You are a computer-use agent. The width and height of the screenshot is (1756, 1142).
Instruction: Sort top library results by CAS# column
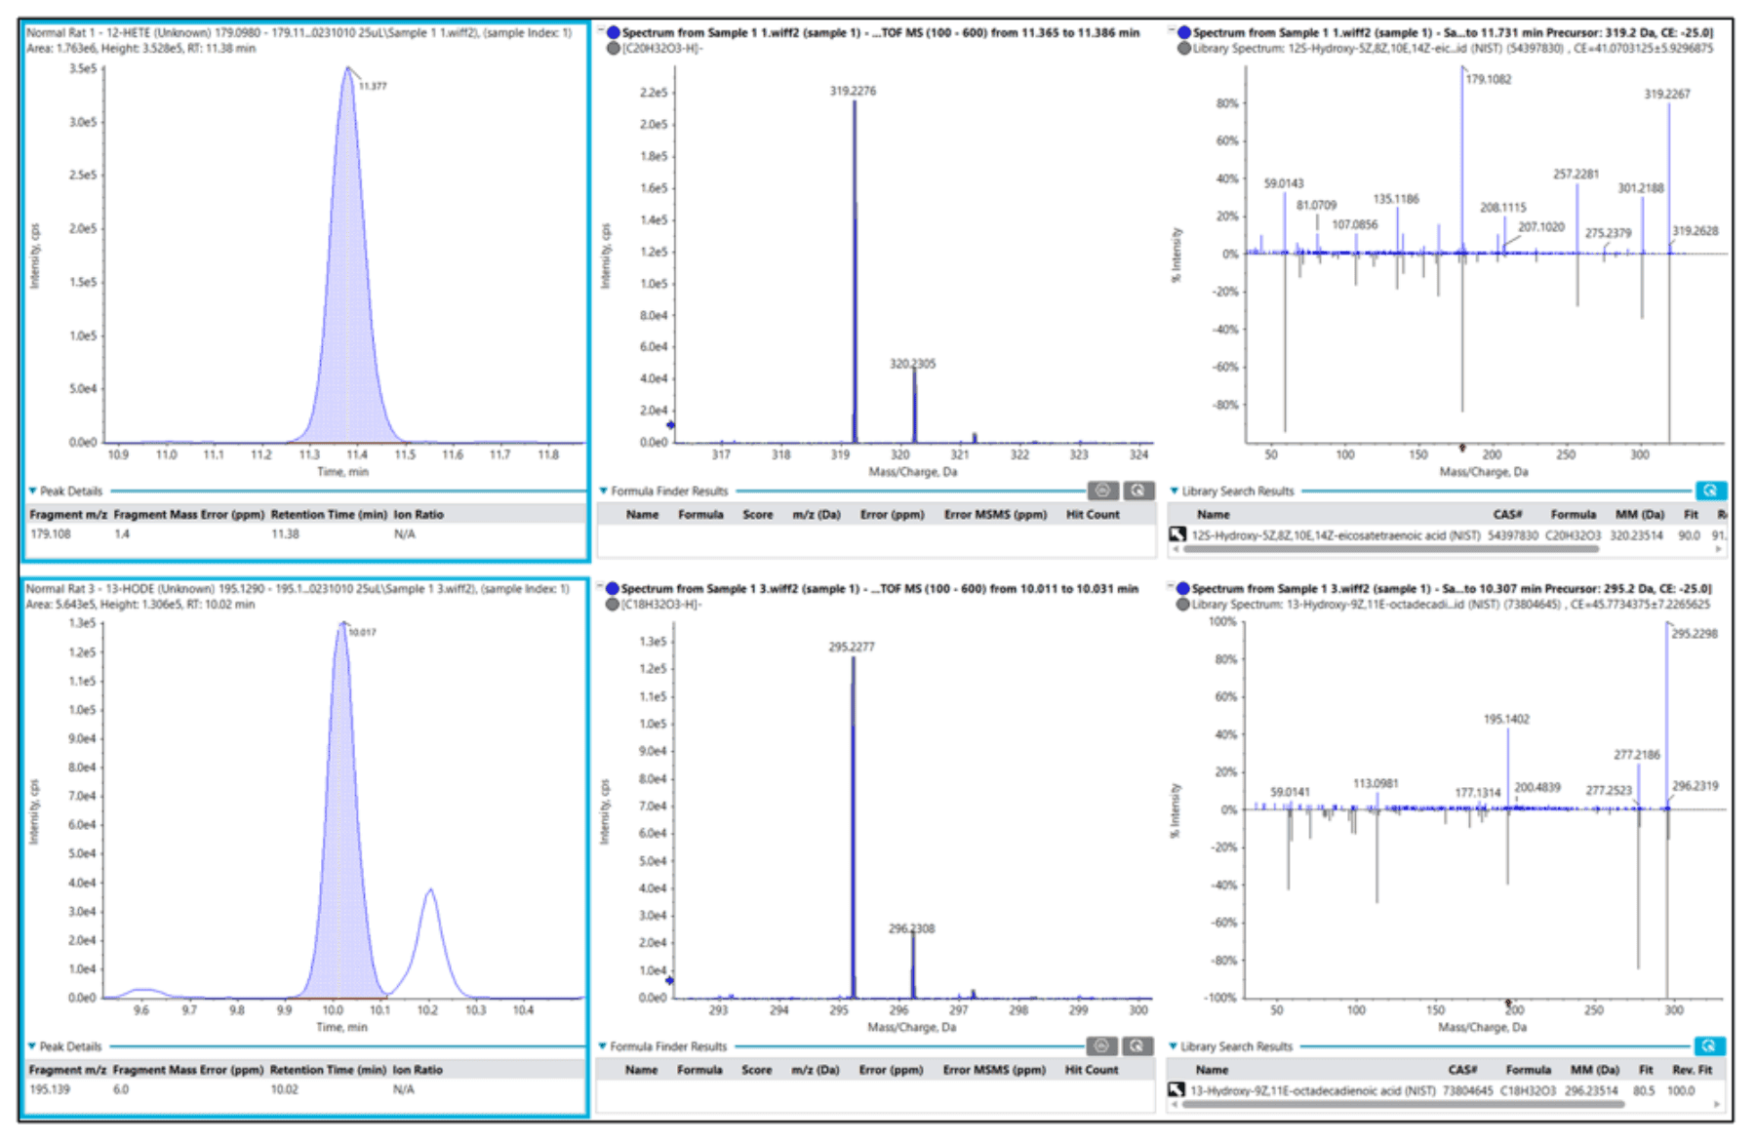point(1506,514)
